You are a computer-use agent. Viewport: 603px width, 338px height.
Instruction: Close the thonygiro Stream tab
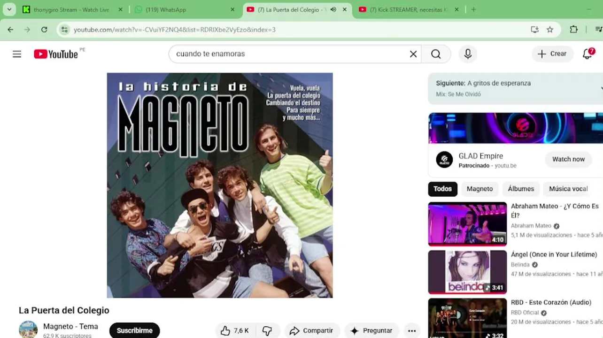pyautogui.click(x=120, y=9)
